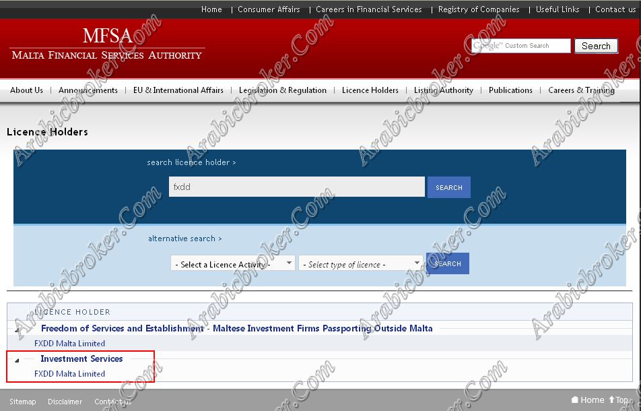Viewport: 641px width, 411px height.
Task: Open the Announcements menu
Action: [x=88, y=90]
